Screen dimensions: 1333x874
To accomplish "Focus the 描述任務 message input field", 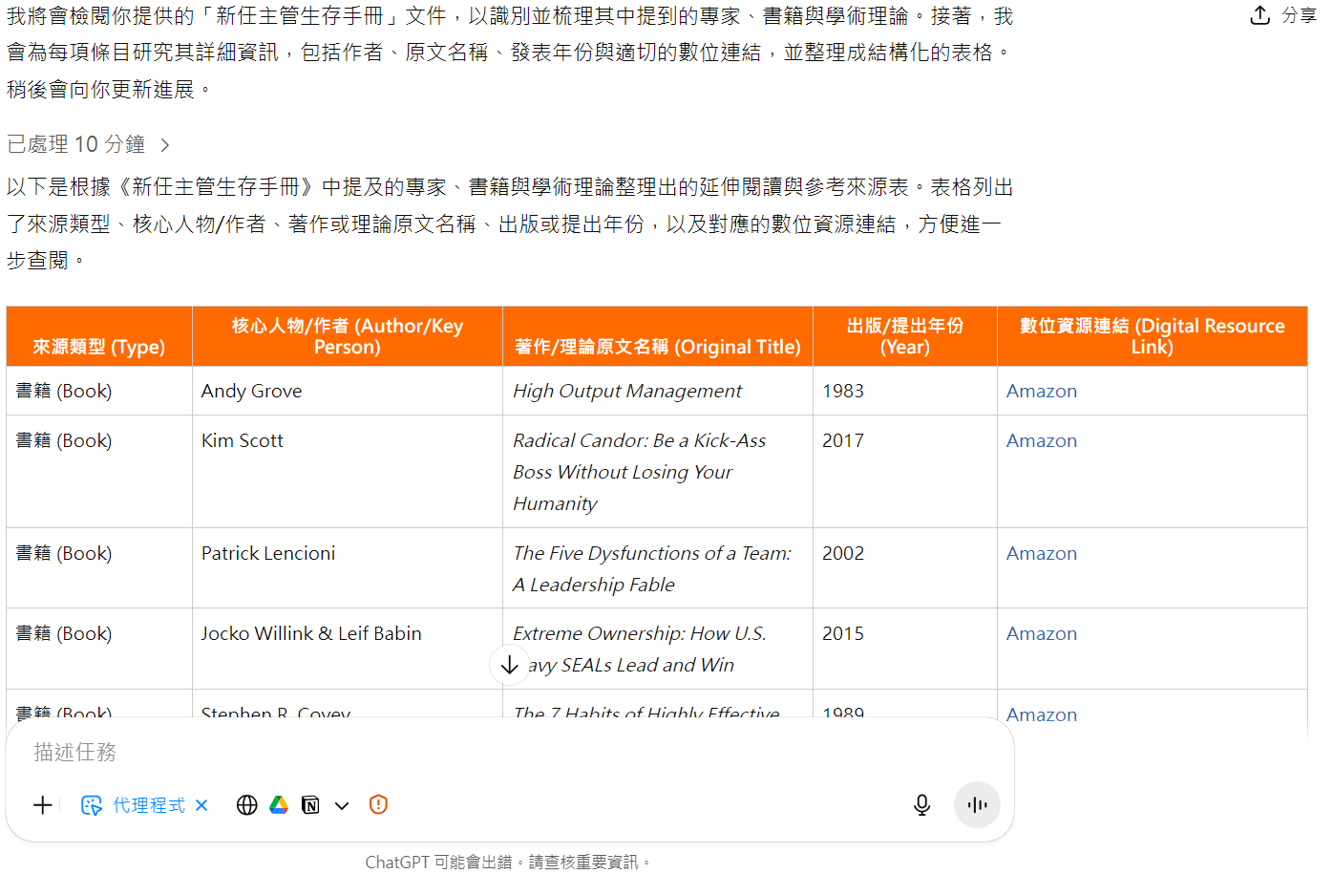I will tap(510, 753).
